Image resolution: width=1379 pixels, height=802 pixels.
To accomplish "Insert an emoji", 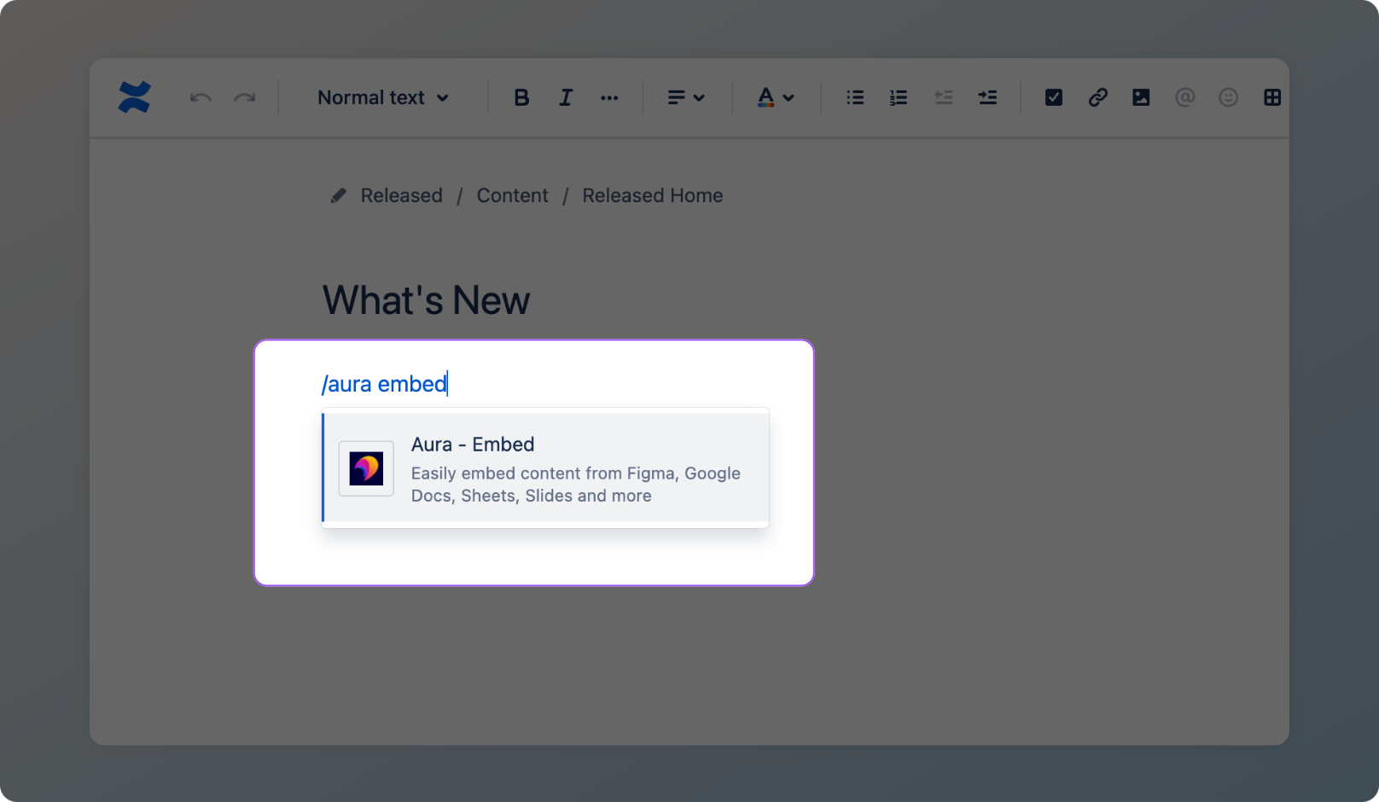I will coord(1229,98).
